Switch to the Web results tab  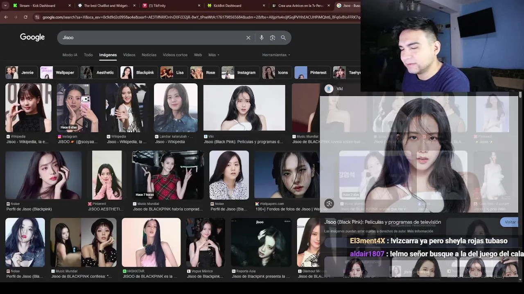pos(198,55)
